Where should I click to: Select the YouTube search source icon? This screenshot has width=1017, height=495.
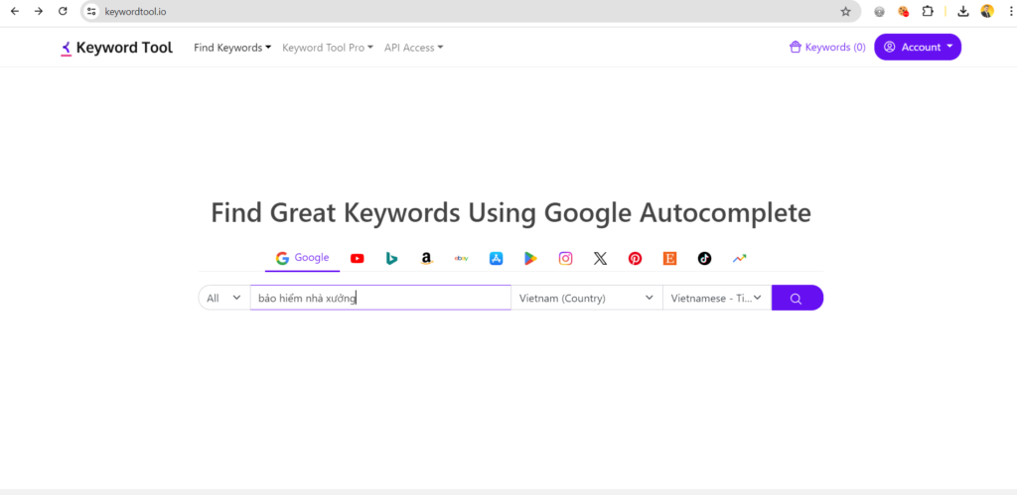[x=357, y=259]
